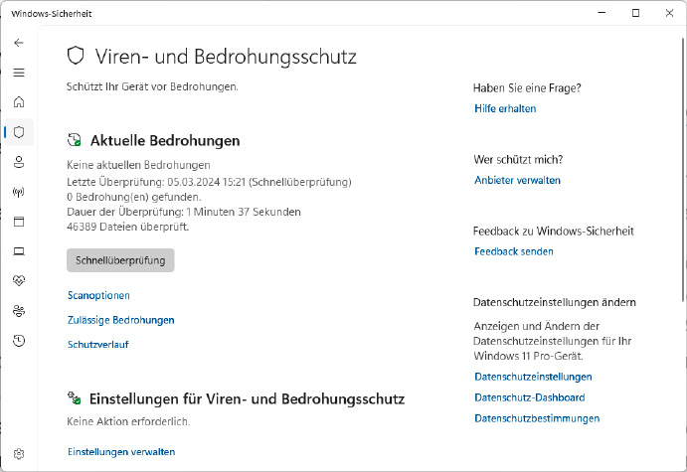Open Datenschutzeinstellungen link

click(533, 377)
